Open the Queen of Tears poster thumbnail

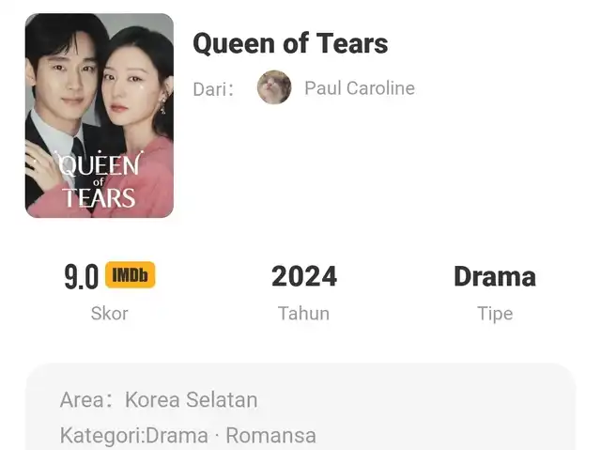pyautogui.click(x=100, y=116)
